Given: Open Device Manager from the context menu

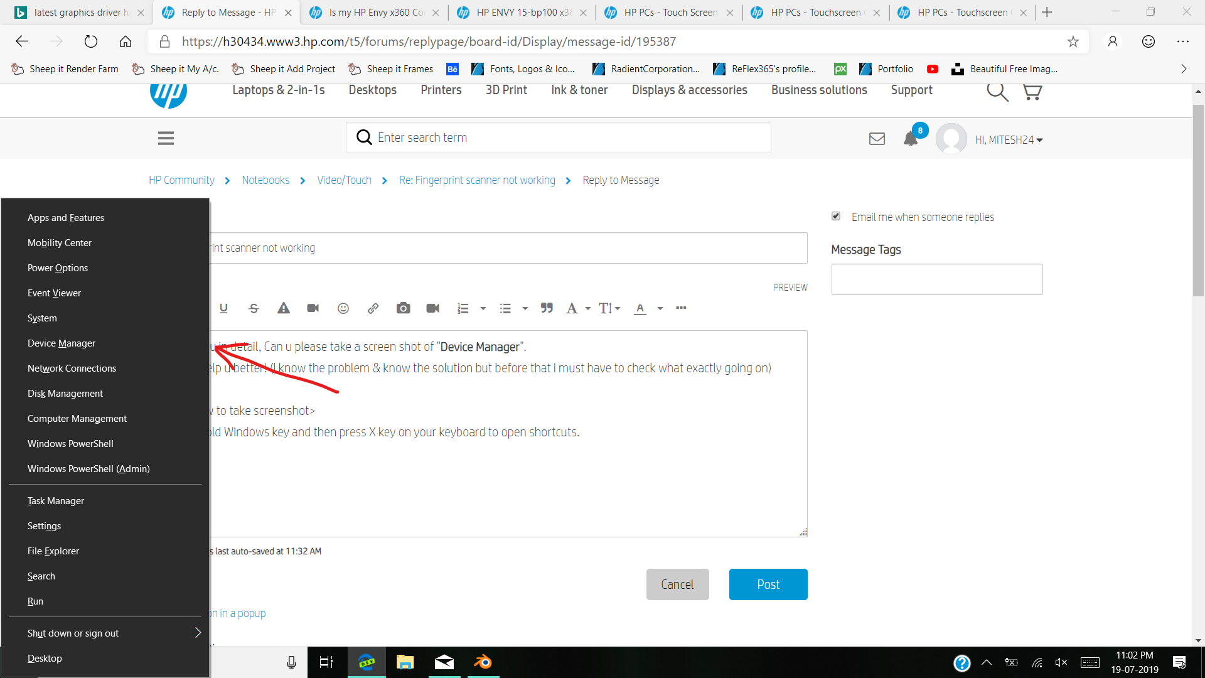Looking at the screenshot, I should (x=61, y=343).
